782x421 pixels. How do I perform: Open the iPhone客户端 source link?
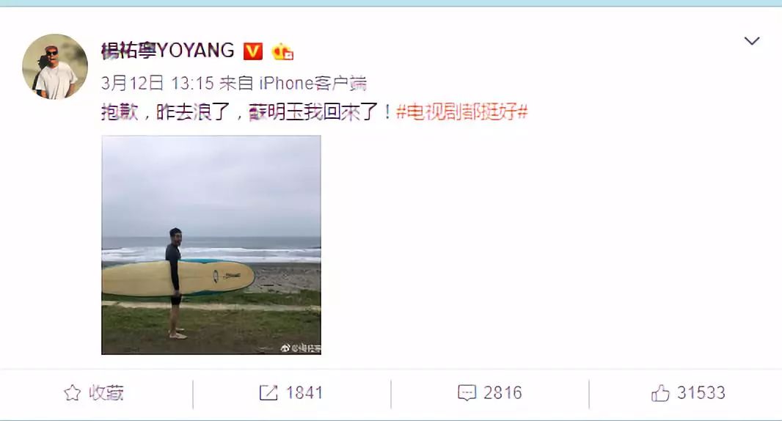point(313,83)
